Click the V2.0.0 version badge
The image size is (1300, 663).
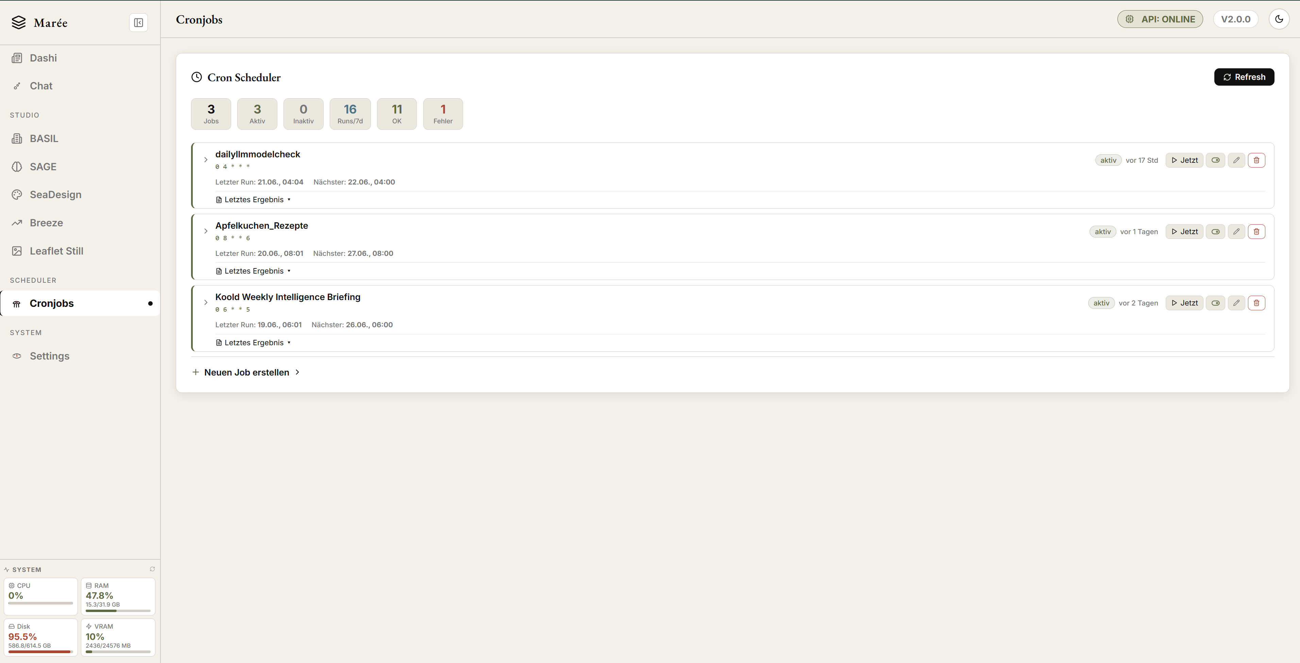point(1235,19)
